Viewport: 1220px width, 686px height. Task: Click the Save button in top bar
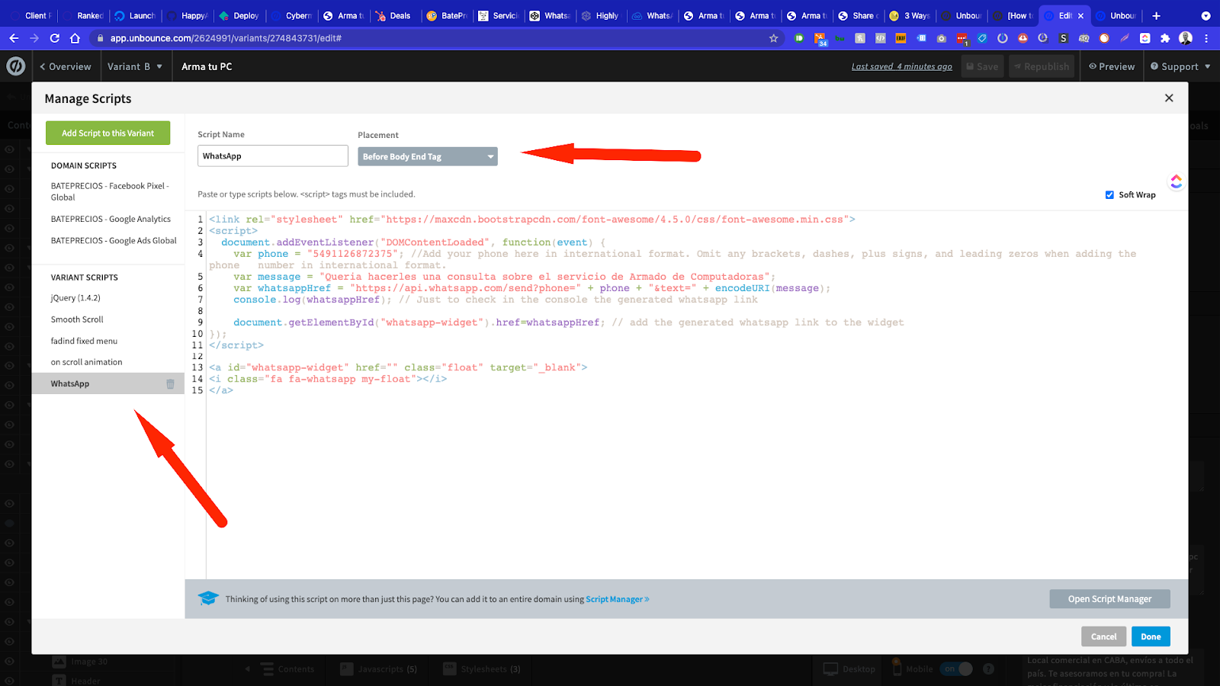click(x=982, y=66)
